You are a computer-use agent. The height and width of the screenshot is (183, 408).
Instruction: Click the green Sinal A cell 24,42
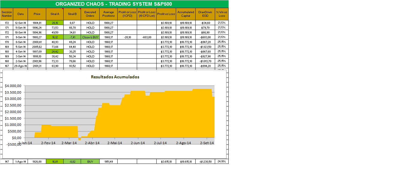tap(55, 51)
